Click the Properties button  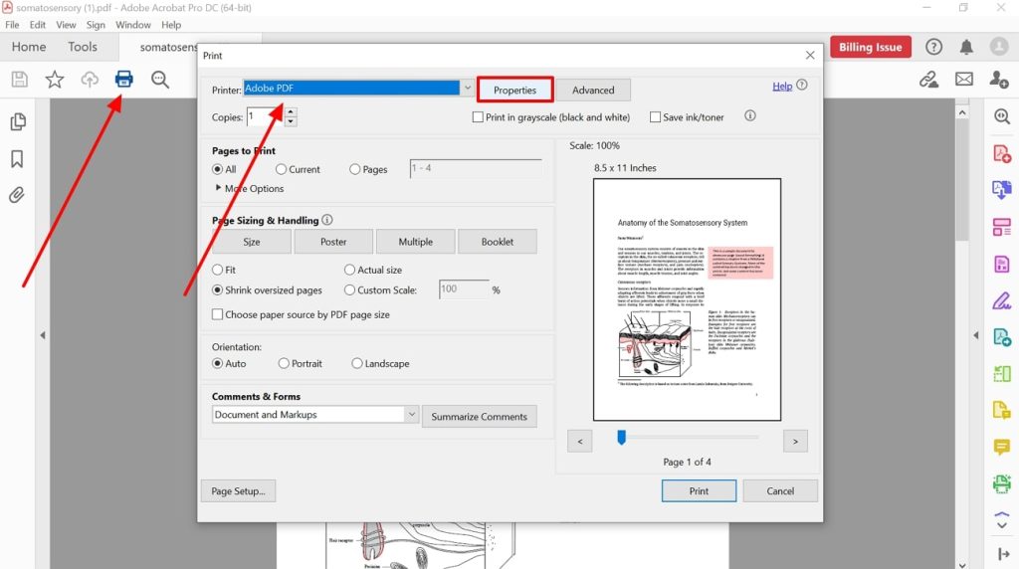514,90
